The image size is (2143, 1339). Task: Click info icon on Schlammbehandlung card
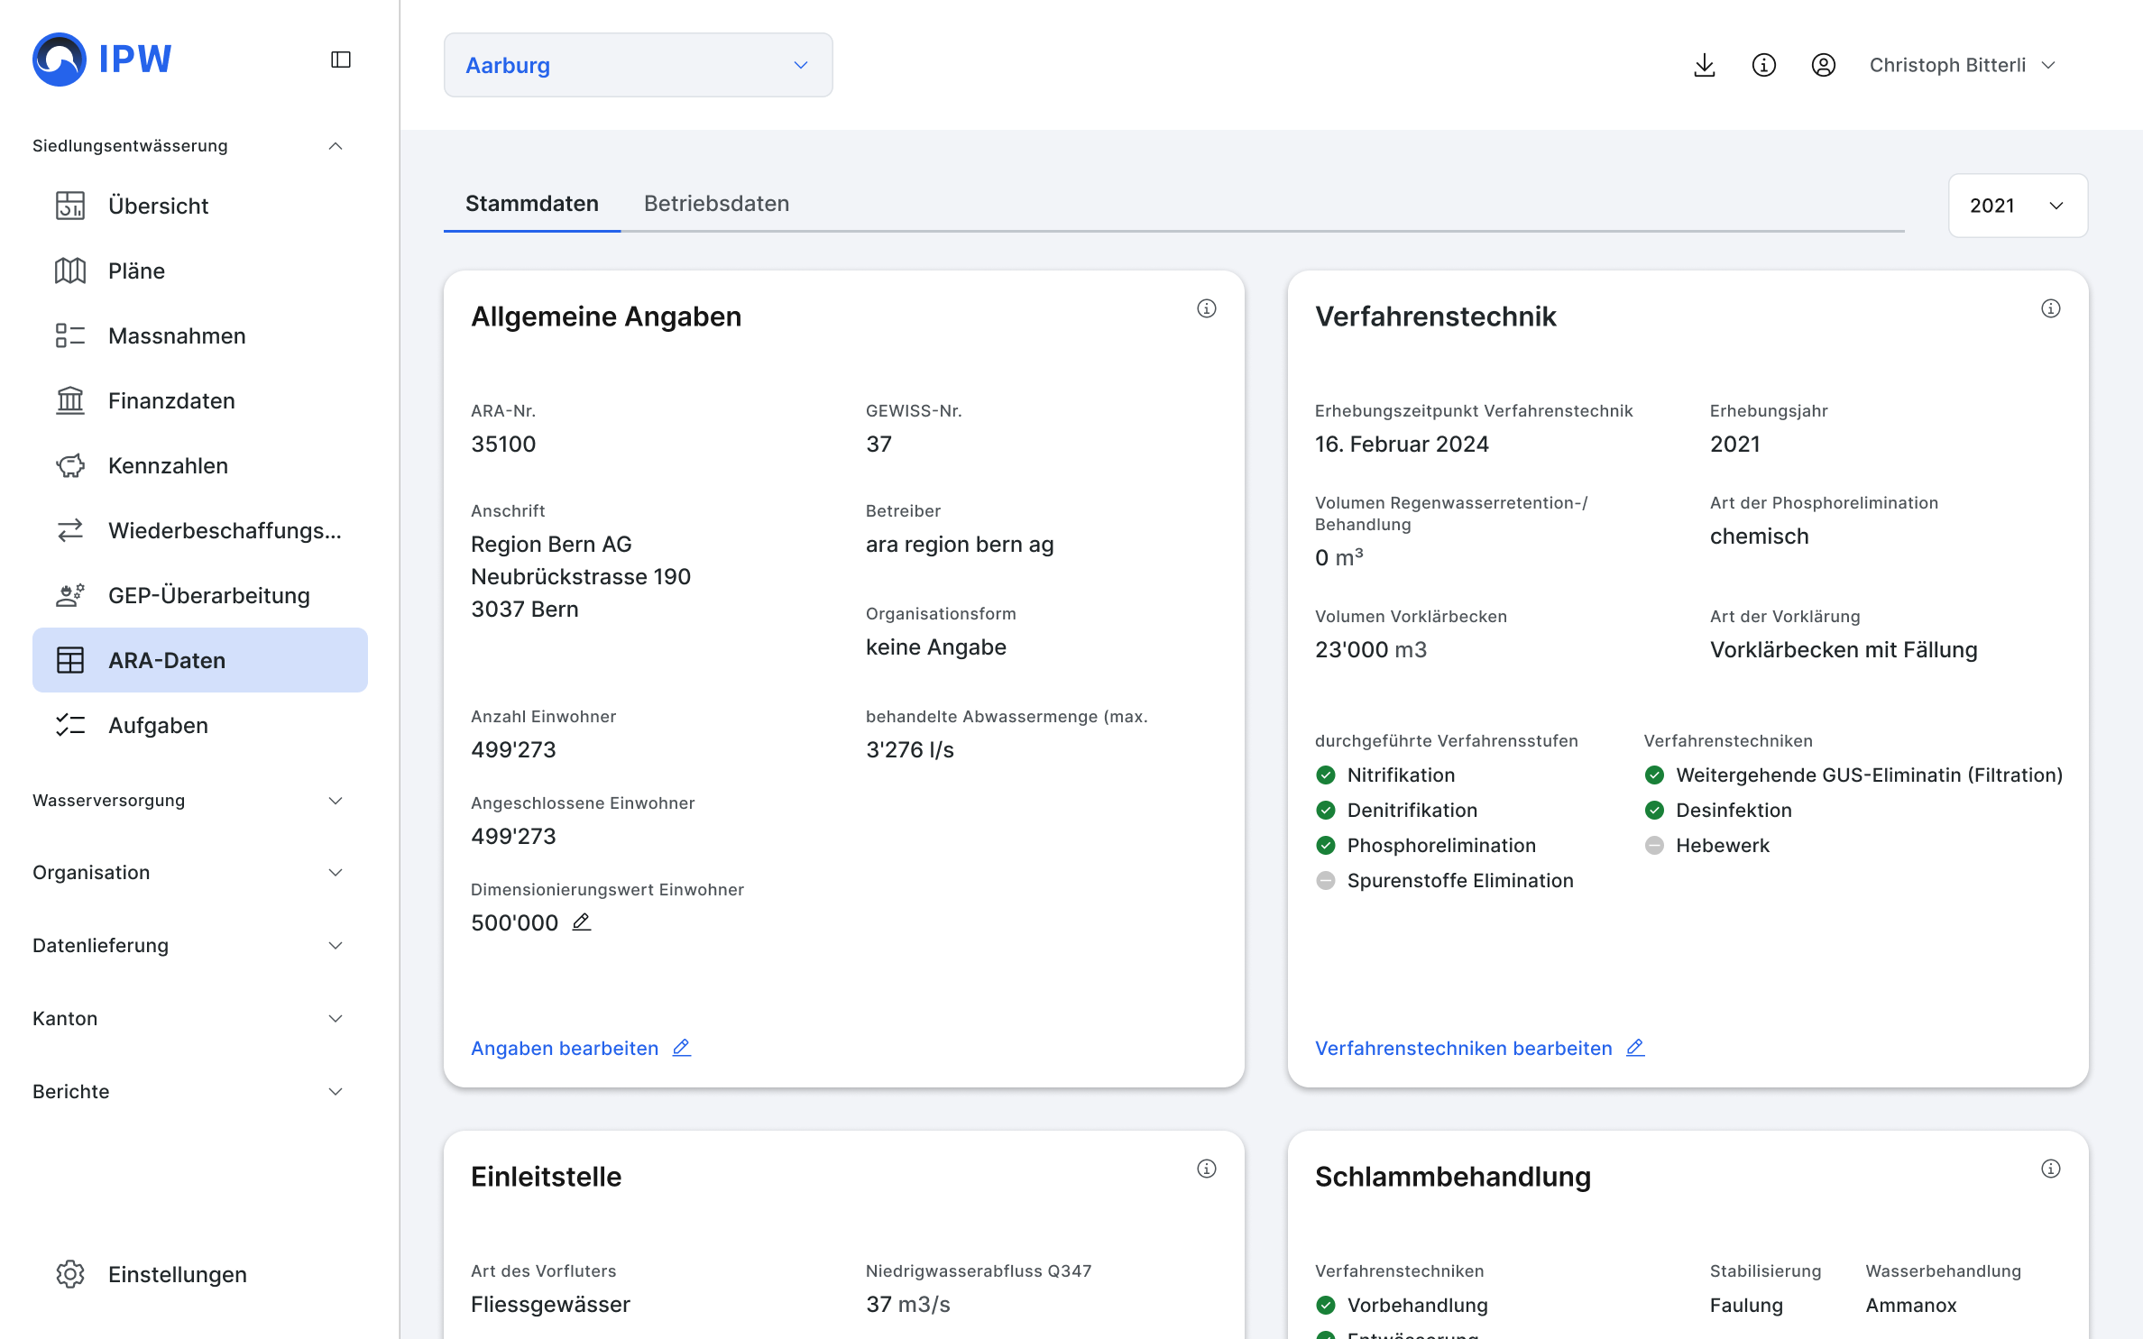pyautogui.click(x=2050, y=1169)
